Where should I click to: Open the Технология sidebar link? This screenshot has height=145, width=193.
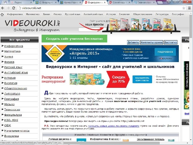click(12, 110)
